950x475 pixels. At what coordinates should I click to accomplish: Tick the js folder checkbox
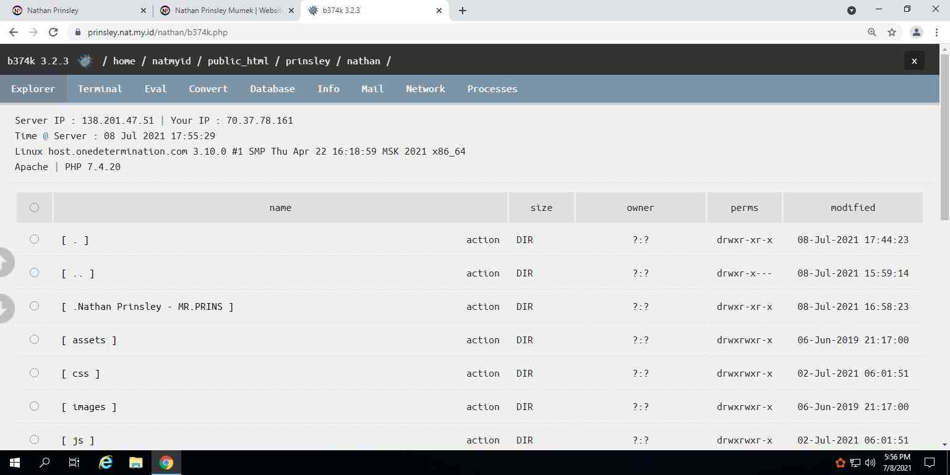34,440
